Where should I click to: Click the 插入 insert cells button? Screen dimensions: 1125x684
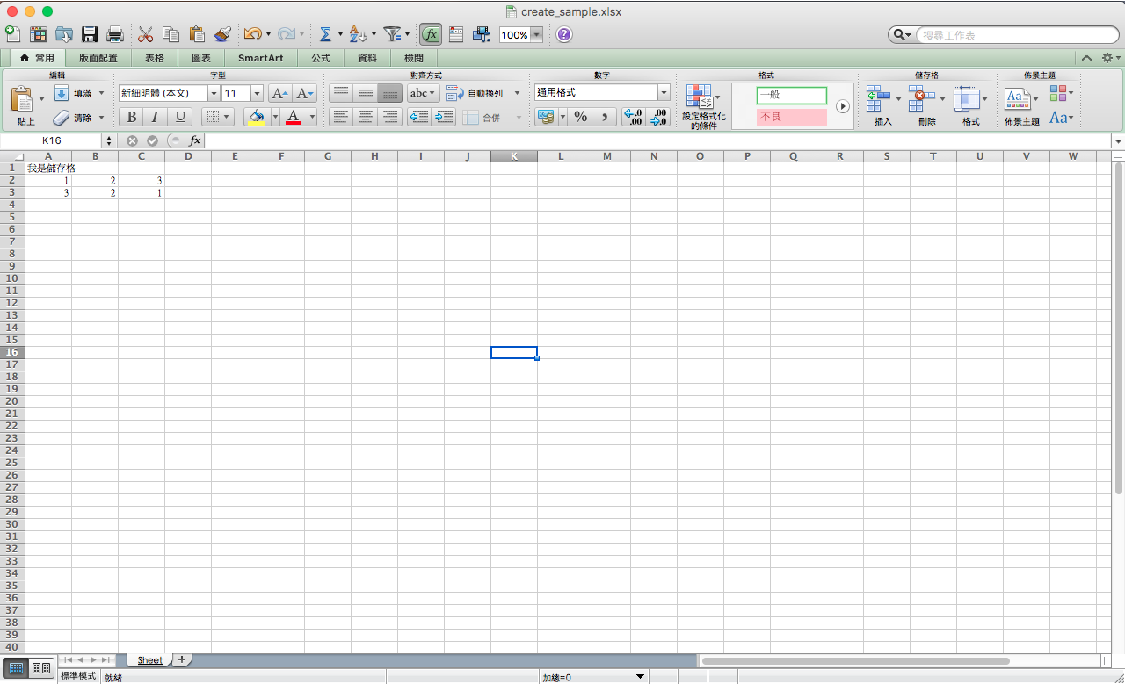click(x=878, y=98)
